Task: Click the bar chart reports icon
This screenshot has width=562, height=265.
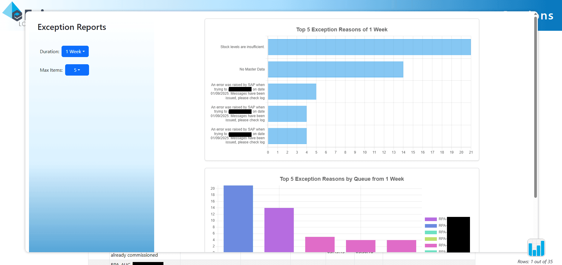Action: coord(536,248)
